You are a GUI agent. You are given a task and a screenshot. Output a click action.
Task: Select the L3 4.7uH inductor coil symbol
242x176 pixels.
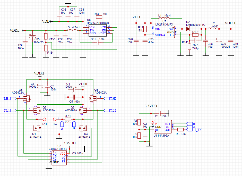tap(73, 30)
